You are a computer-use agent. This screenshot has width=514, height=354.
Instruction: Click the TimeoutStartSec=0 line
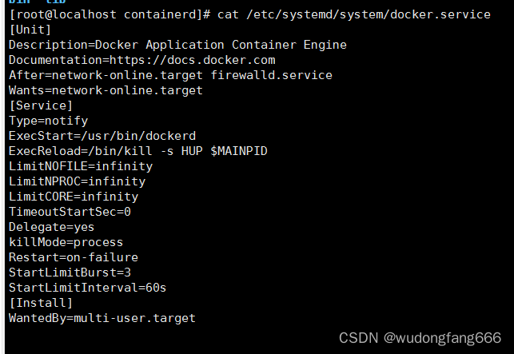click(70, 212)
